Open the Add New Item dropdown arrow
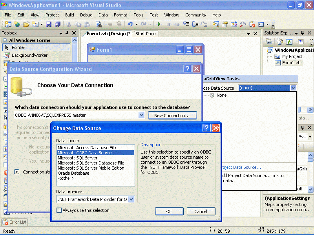 coord(42,24)
